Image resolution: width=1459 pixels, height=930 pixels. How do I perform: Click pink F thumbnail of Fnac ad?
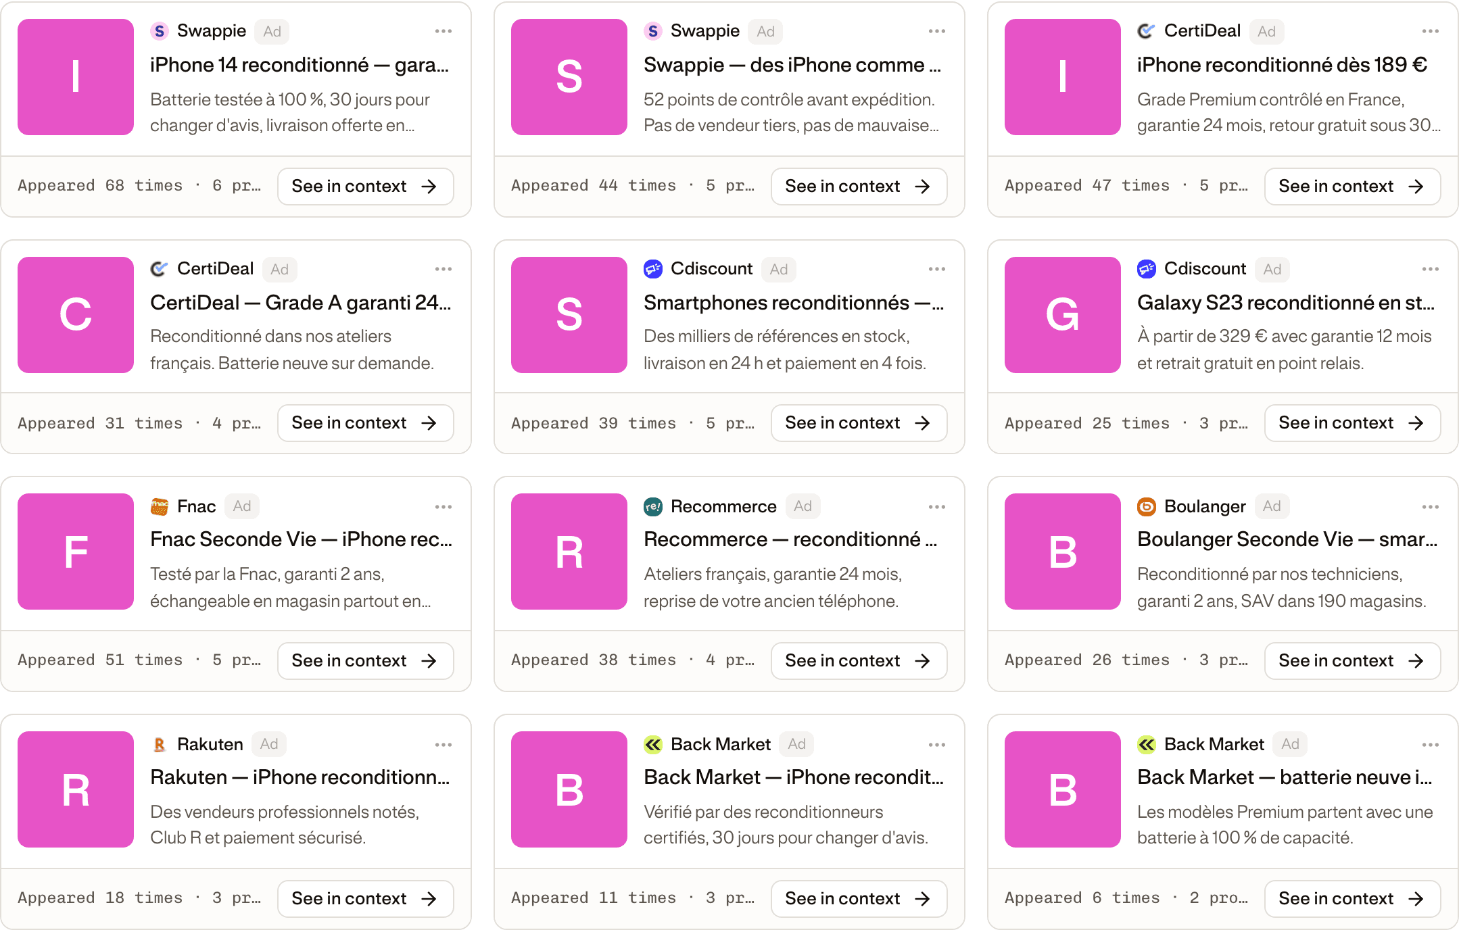[76, 552]
